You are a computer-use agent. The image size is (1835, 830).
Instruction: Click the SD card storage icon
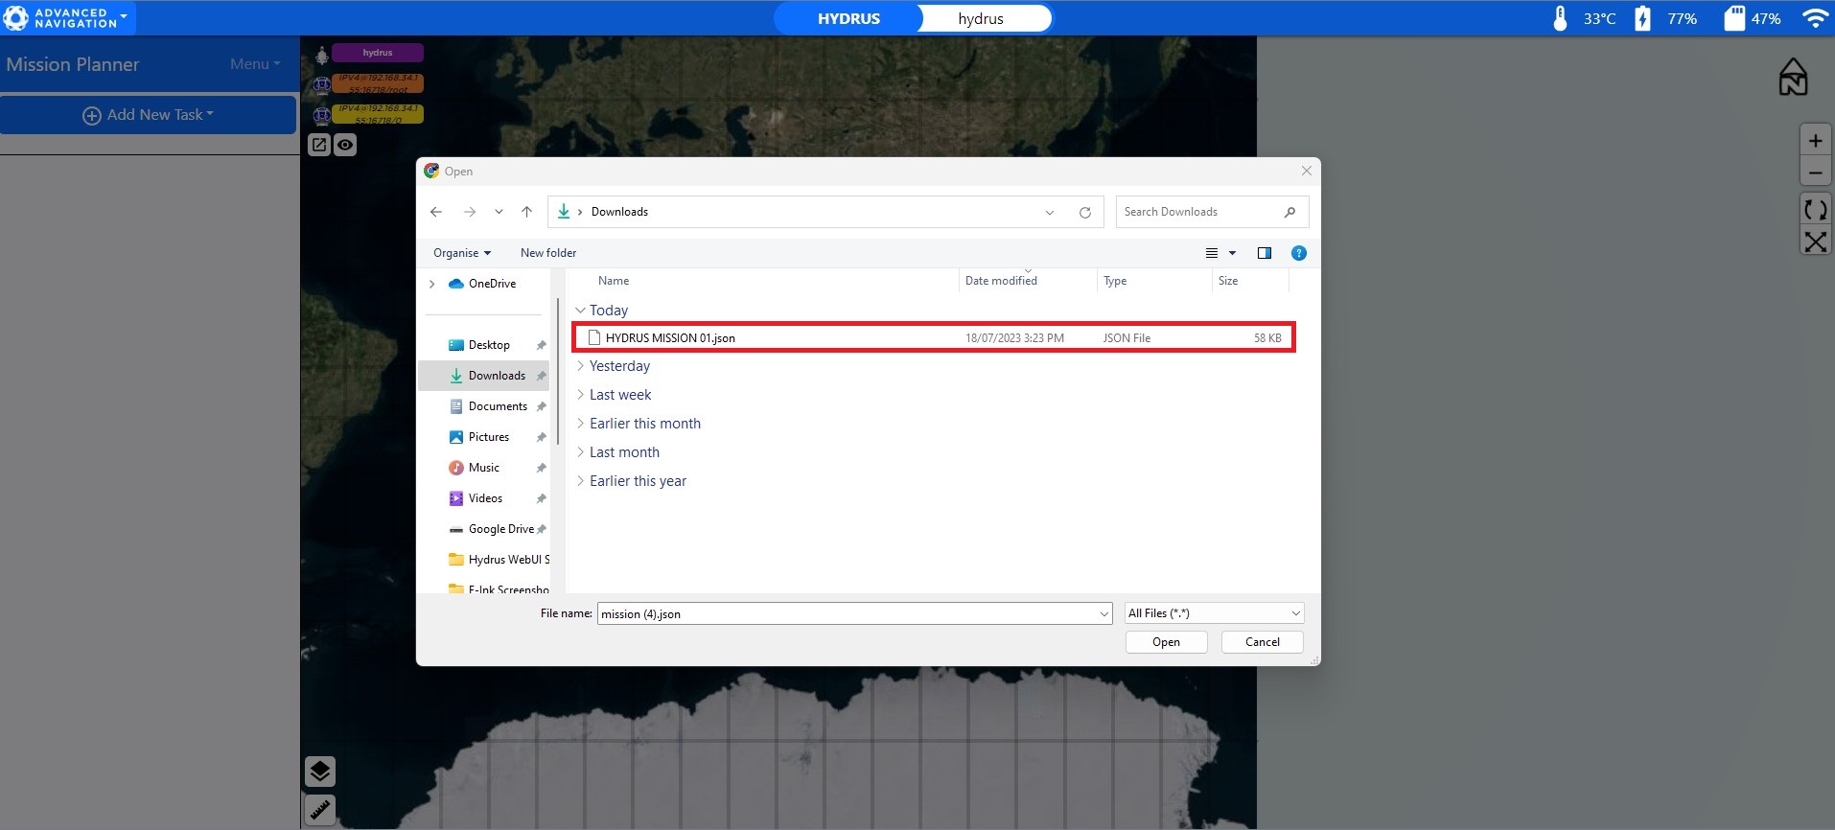point(1734,18)
